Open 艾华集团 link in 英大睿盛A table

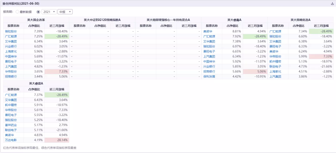11,100
